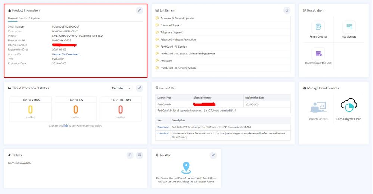Image resolution: width=373 pixels, height=194 pixels.
Task: Click the description value FortiGate-BRANCH-2
Action: [65, 31]
